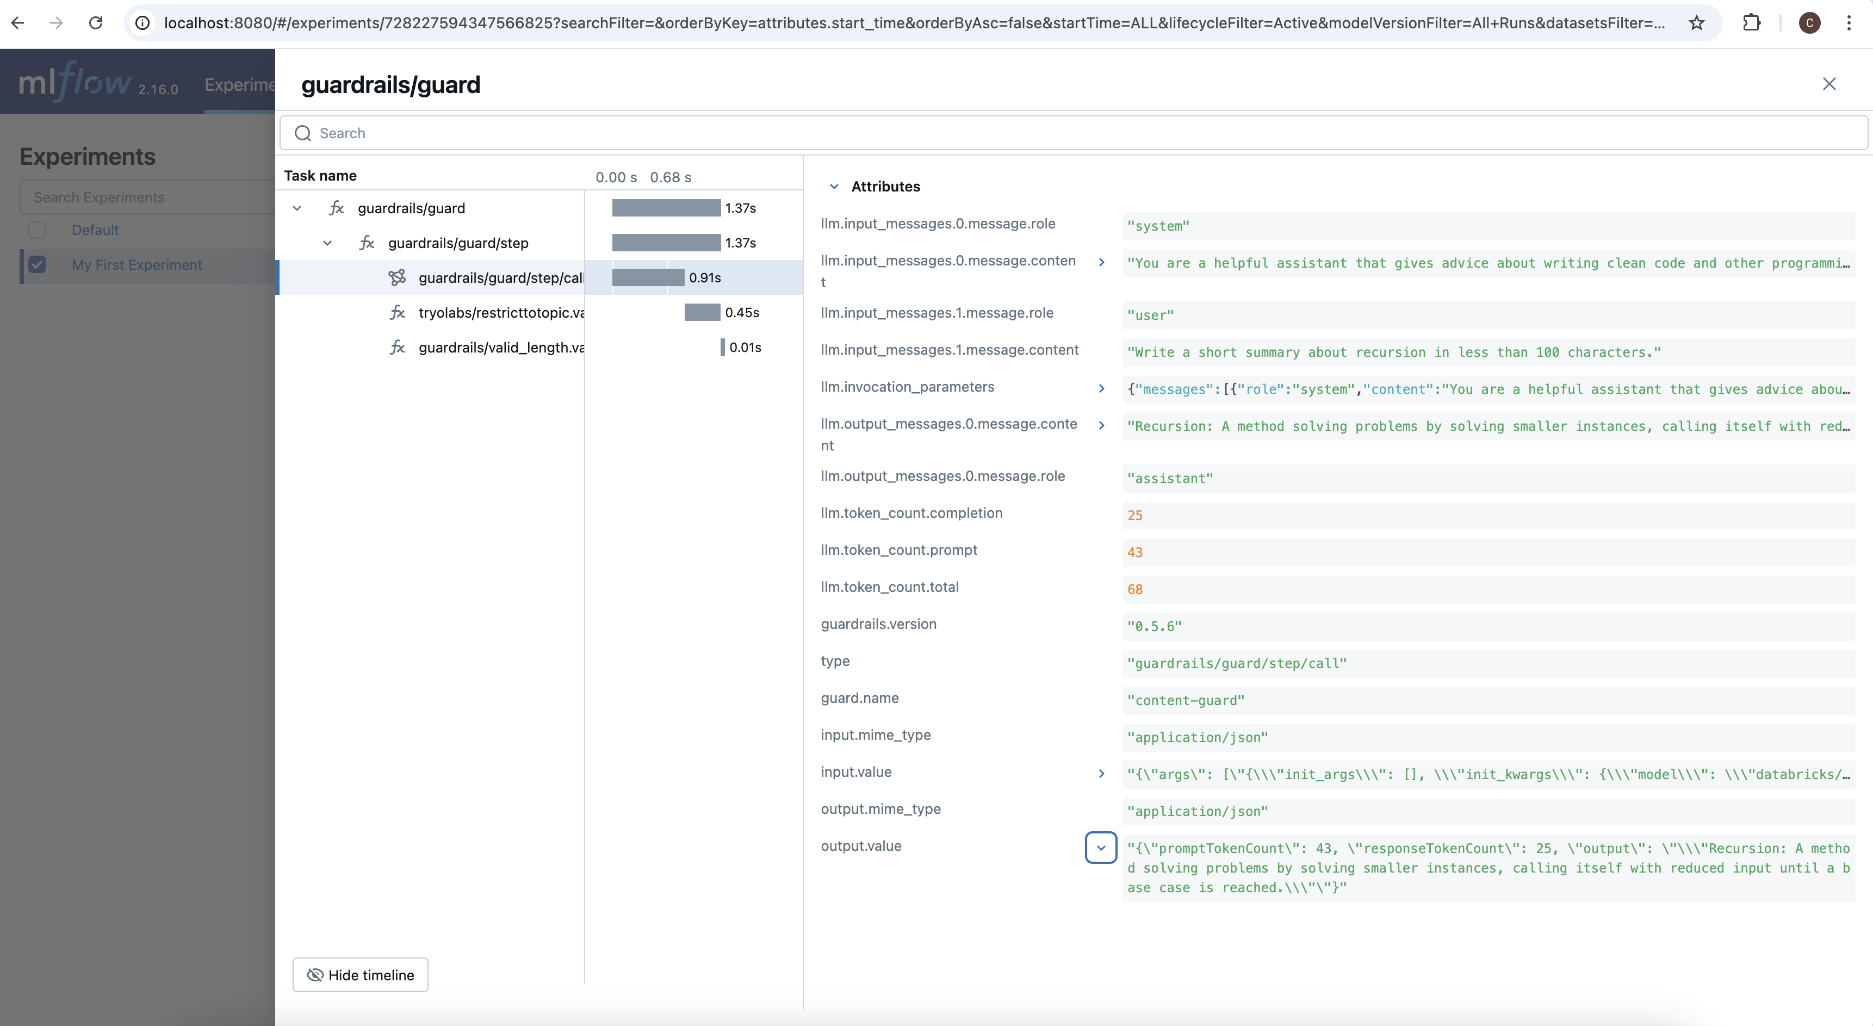
Task: Click the function icon beside guardrails/guard/step
Action: [367, 243]
